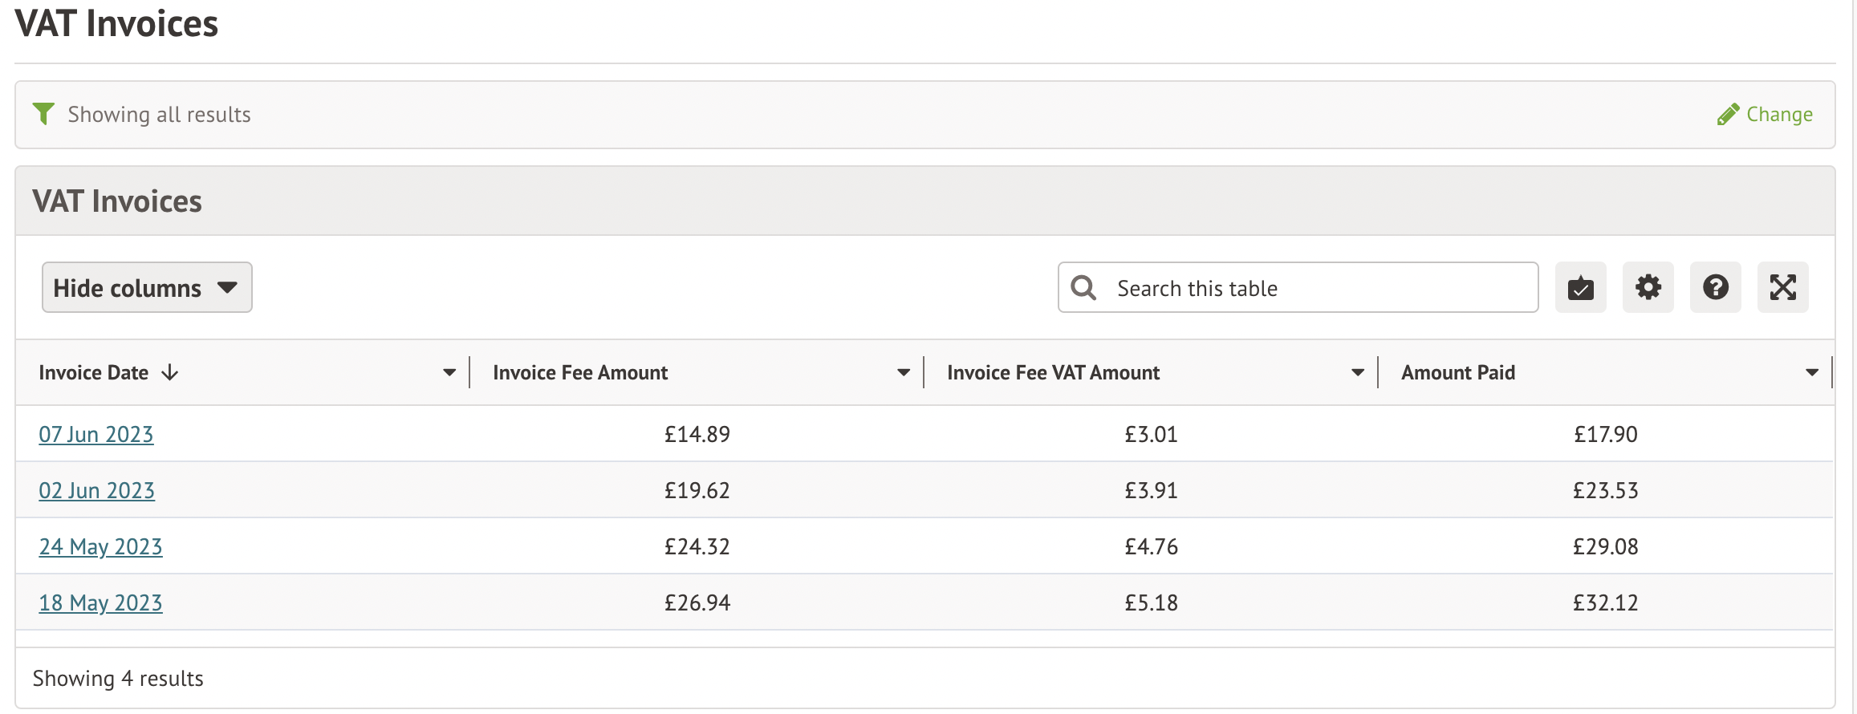The width and height of the screenshot is (1857, 714).
Task: Expand table to fullscreen with arrows icon
Action: [x=1782, y=287]
